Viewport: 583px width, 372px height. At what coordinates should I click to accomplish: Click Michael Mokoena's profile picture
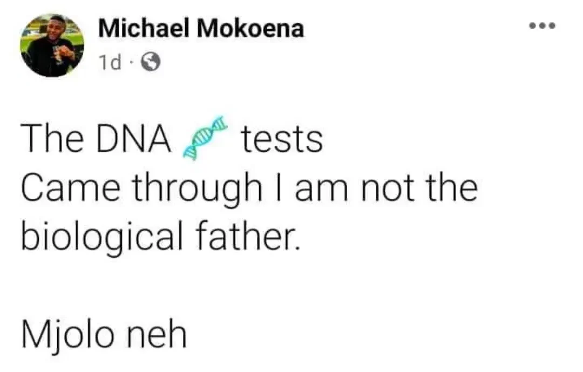tap(51, 46)
